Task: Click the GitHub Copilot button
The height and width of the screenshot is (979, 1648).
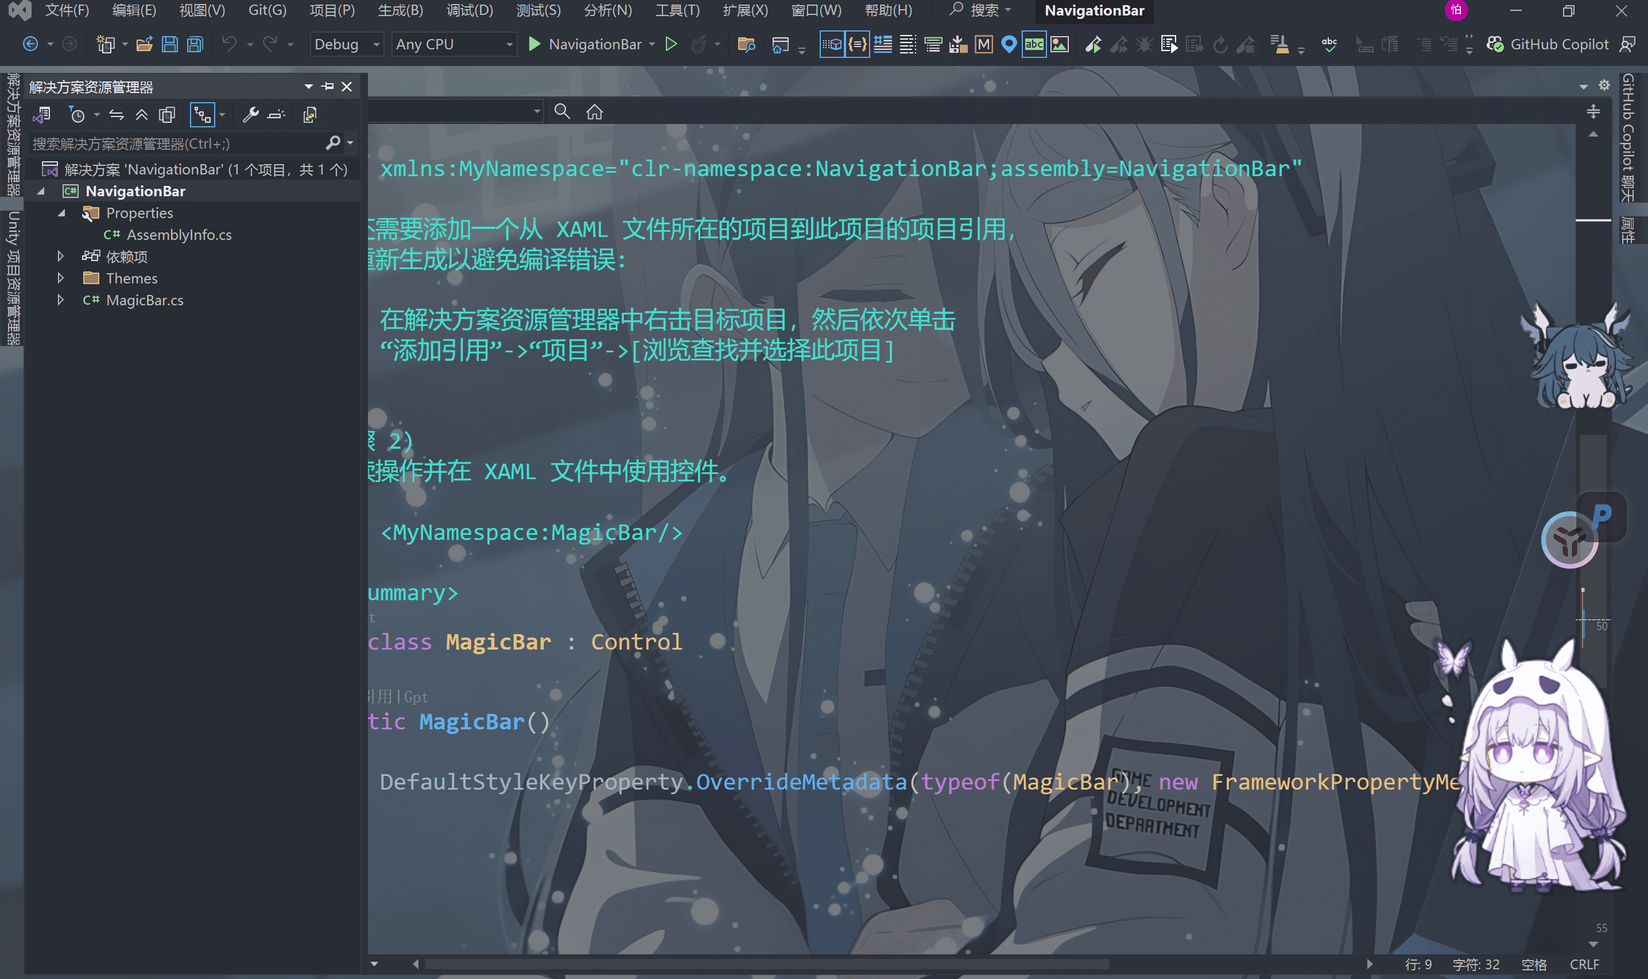Action: (x=1548, y=44)
